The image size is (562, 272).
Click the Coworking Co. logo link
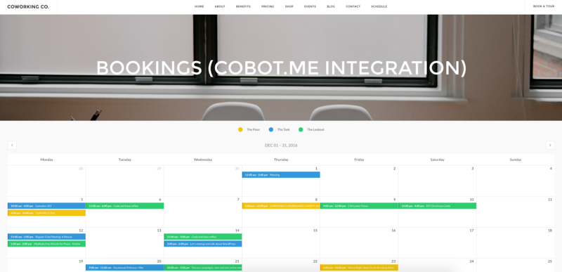28,7
